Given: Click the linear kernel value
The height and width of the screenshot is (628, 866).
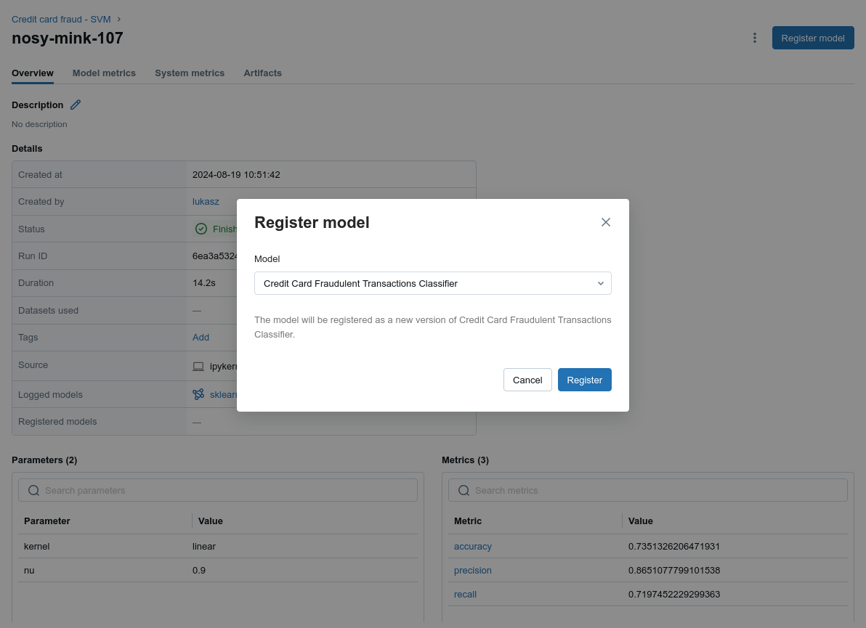Looking at the screenshot, I should pyautogui.click(x=204, y=547).
